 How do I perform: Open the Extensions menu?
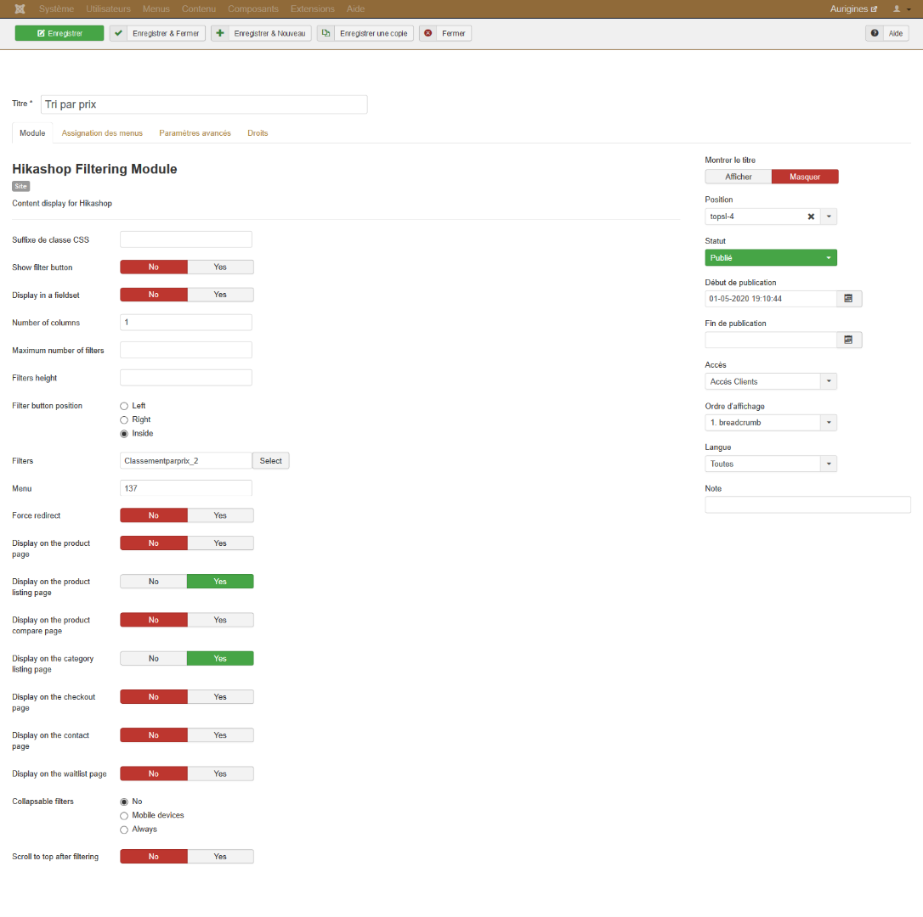coord(313,8)
